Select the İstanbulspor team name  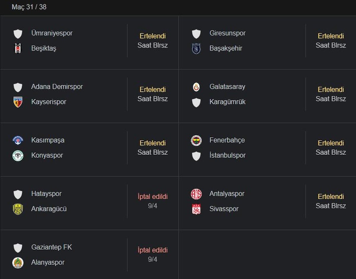(x=228, y=155)
